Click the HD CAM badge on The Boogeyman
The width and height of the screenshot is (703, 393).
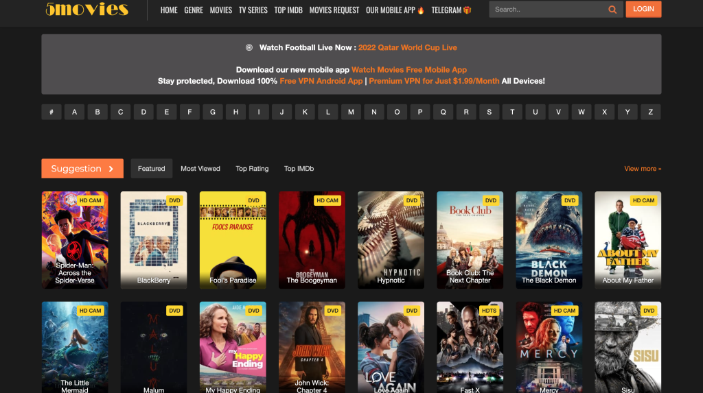(327, 200)
